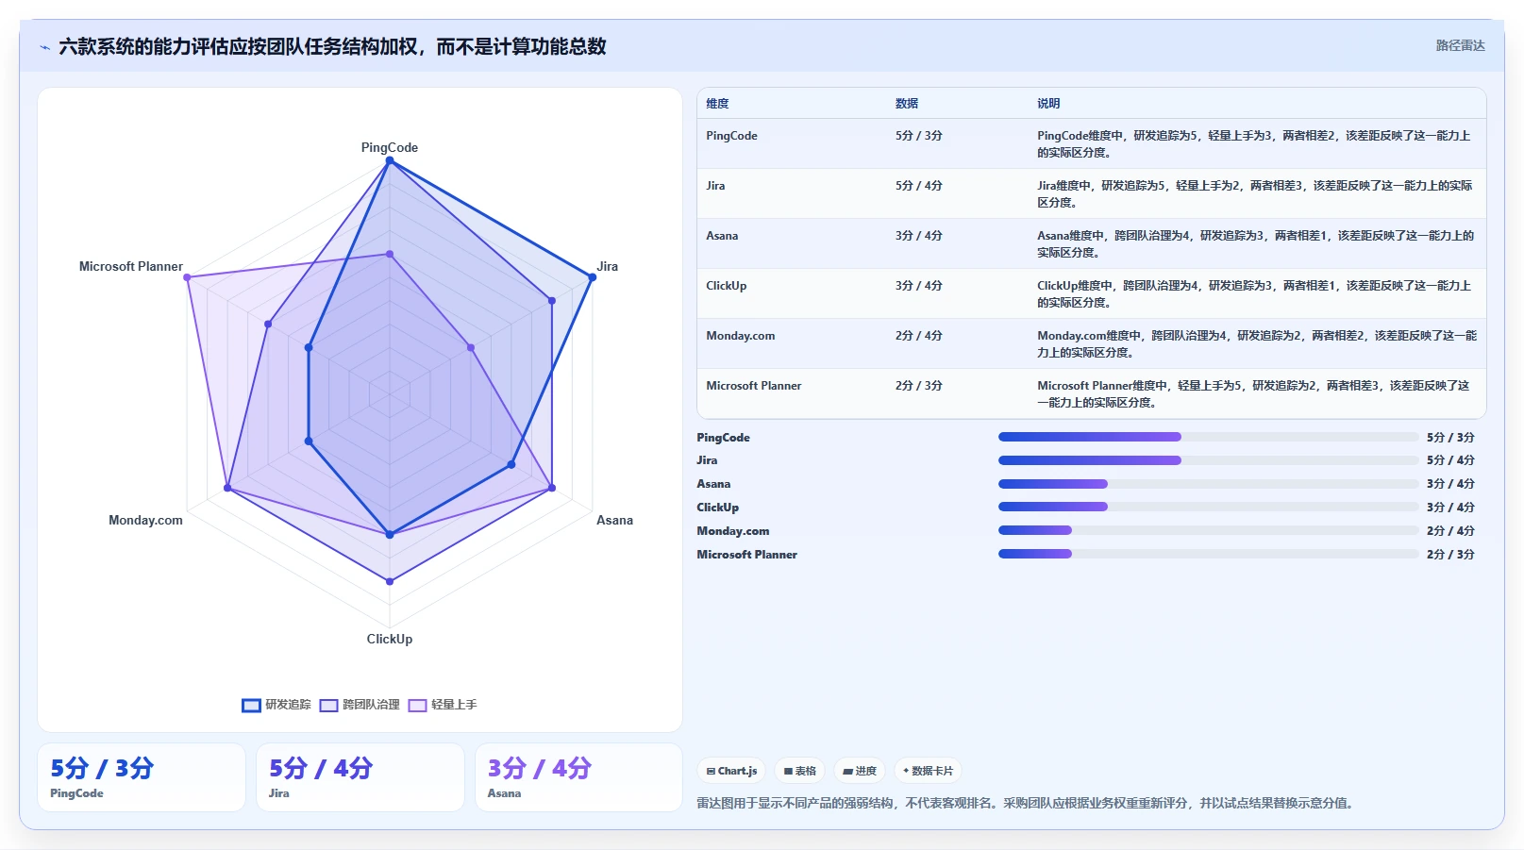Select the 数据 column header
1524x850 pixels.
point(907,104)
